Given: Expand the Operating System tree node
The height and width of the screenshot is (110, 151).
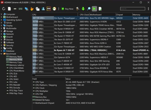Looking at the screenshot, I should 1,20.
